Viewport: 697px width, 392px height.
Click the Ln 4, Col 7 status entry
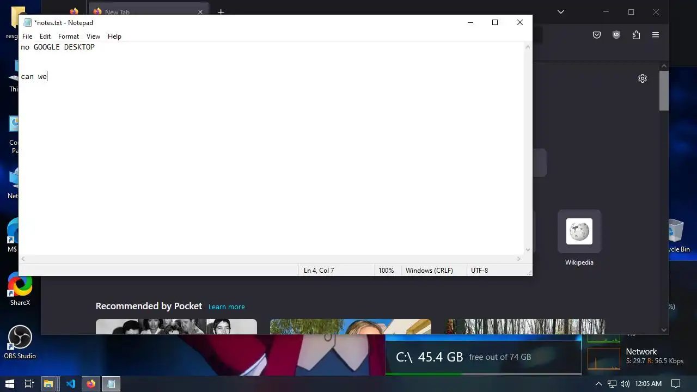click(319, 271)
